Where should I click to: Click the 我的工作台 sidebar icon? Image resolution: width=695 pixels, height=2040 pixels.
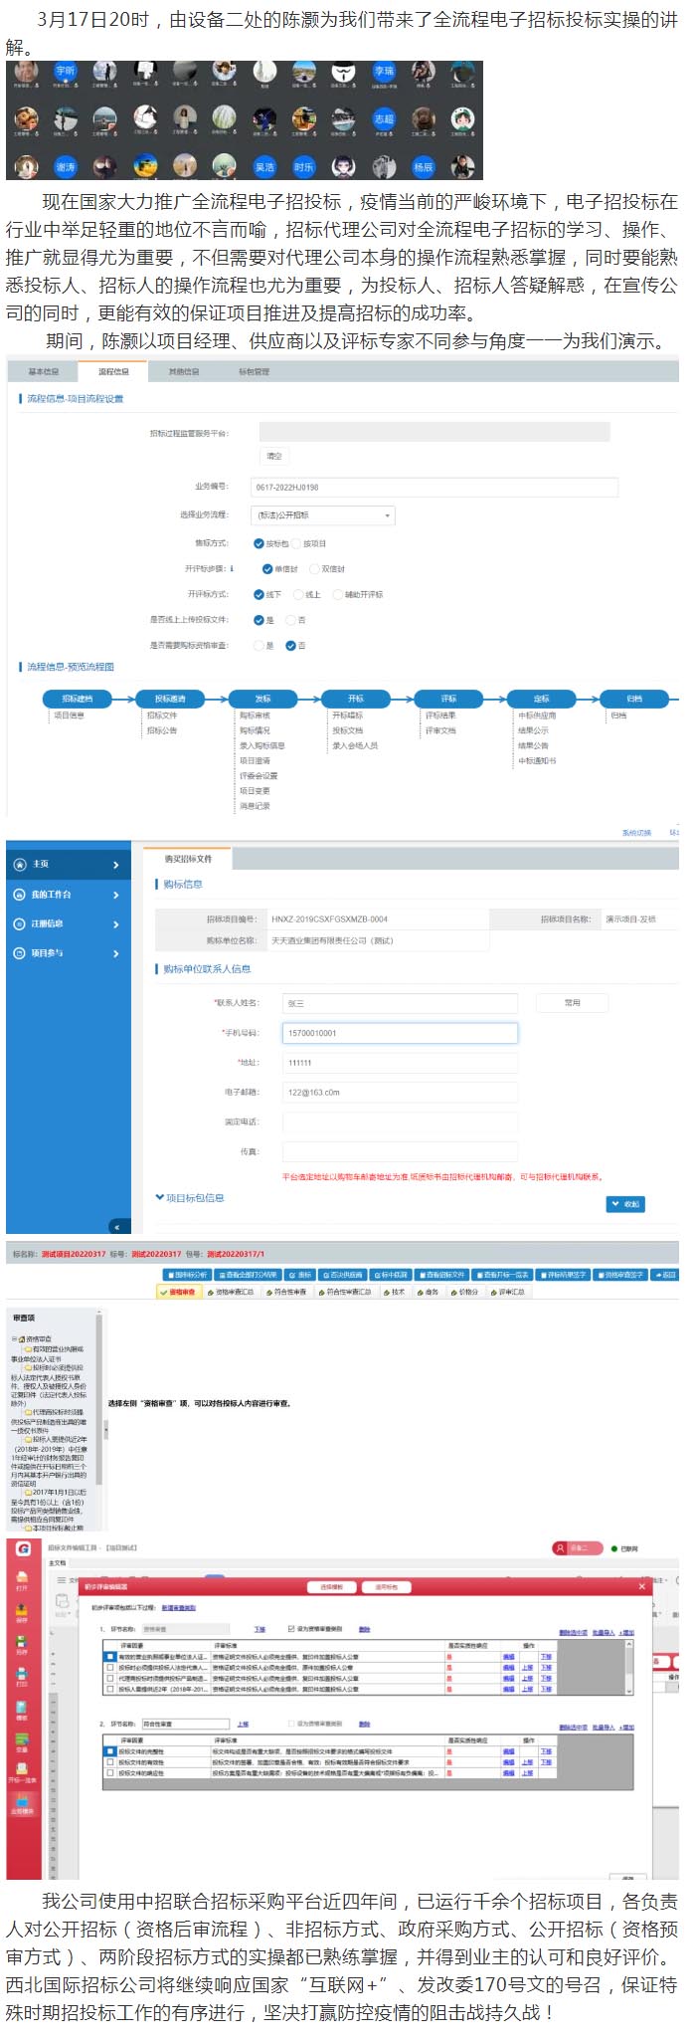(20, 895)
